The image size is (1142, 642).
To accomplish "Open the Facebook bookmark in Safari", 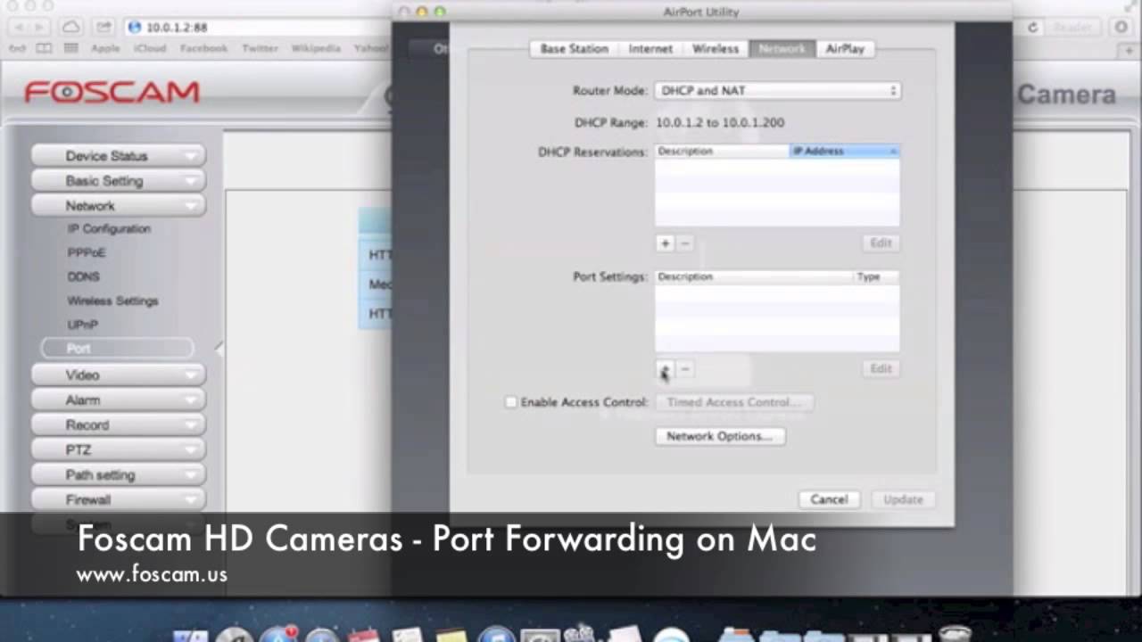I will click(x=203, y=48).
